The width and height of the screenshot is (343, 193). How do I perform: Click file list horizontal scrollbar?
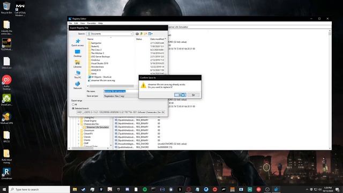pyautogui.click(x=111, y=86)
